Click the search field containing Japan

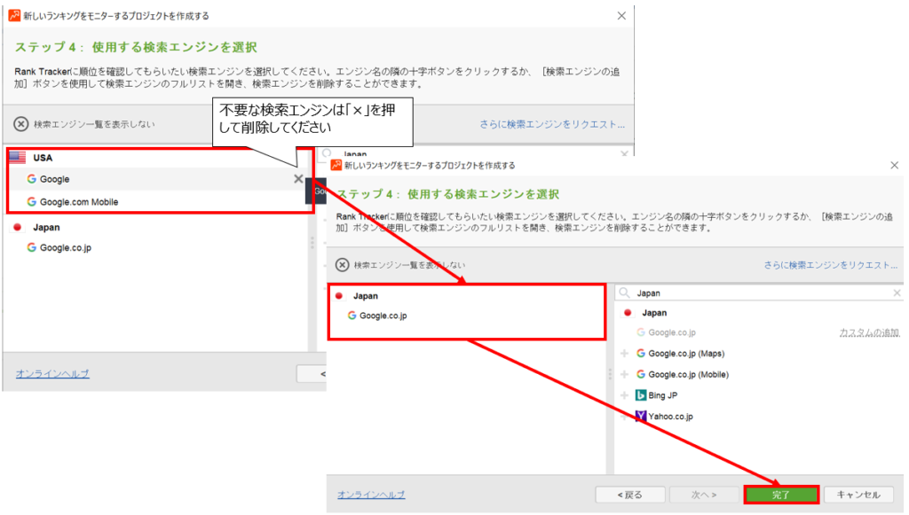click(x=760, y=293)
